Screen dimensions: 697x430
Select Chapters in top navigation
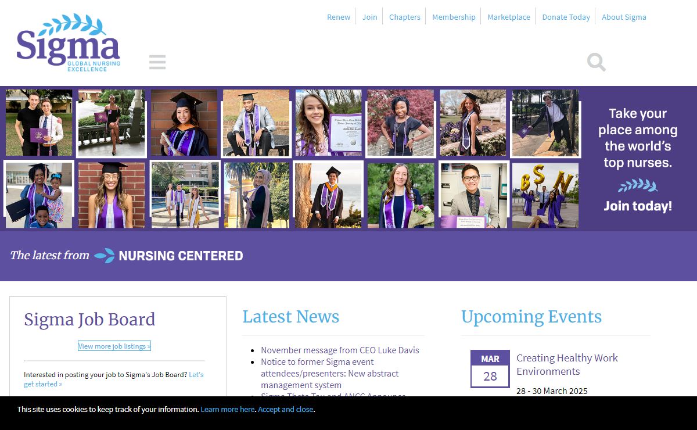(405, 17)
